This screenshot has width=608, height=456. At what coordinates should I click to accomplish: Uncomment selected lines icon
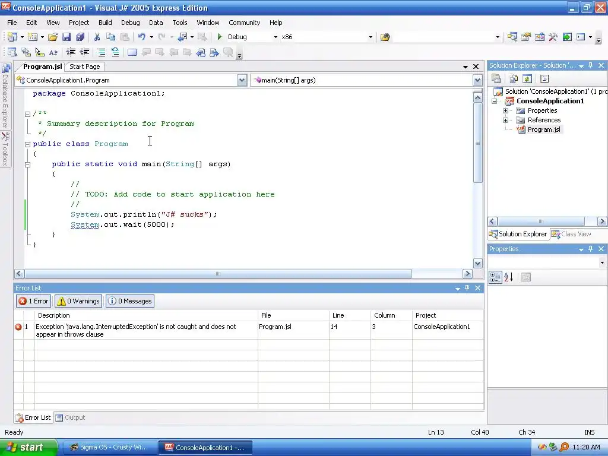(115, 52)
